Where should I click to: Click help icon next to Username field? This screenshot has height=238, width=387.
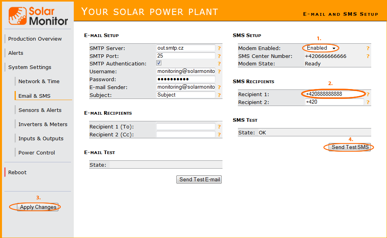tap(219, 72)
